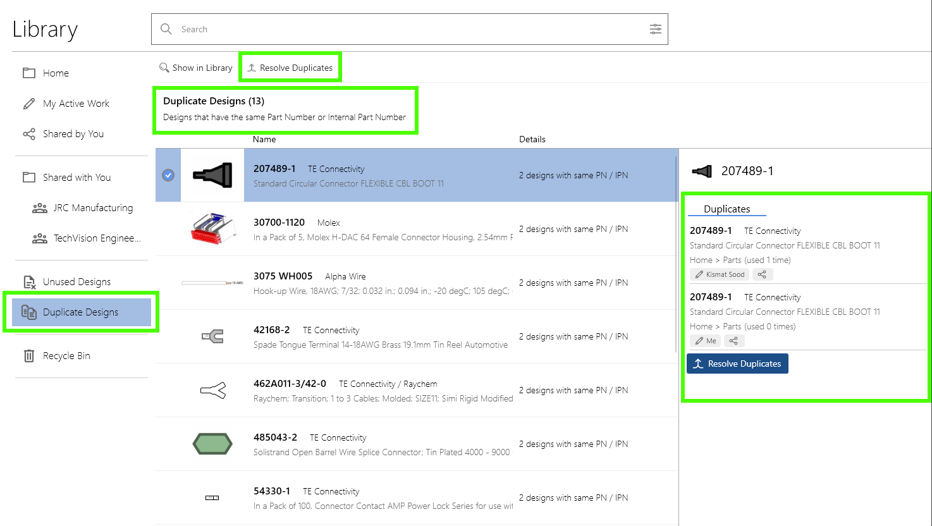Click the Me owner tag
Image resolution: width=932 pixels, height=526 pixels.
coord(706,341)
